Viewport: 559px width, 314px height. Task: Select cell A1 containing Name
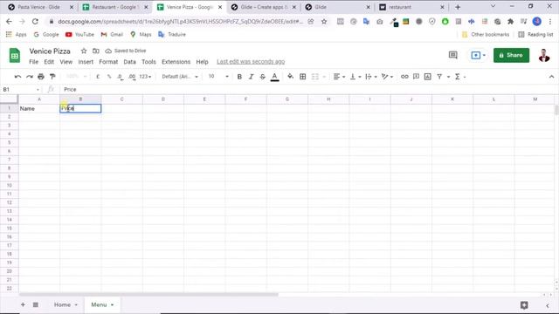point(39,108)
